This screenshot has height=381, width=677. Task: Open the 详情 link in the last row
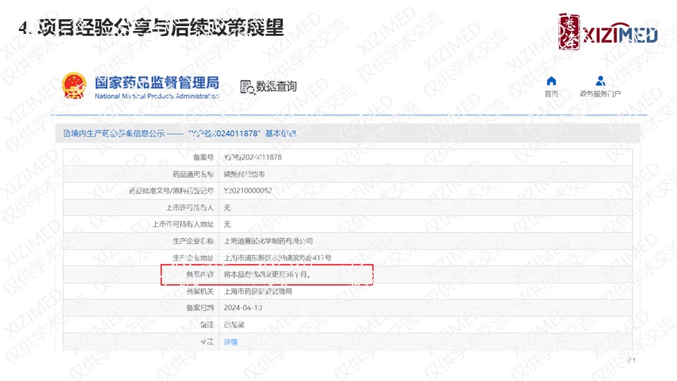click(x=231, y=341)
